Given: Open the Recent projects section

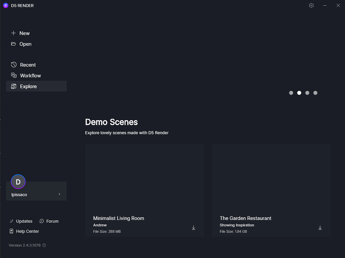Looking at the screenshot, I should pos(28,65).
